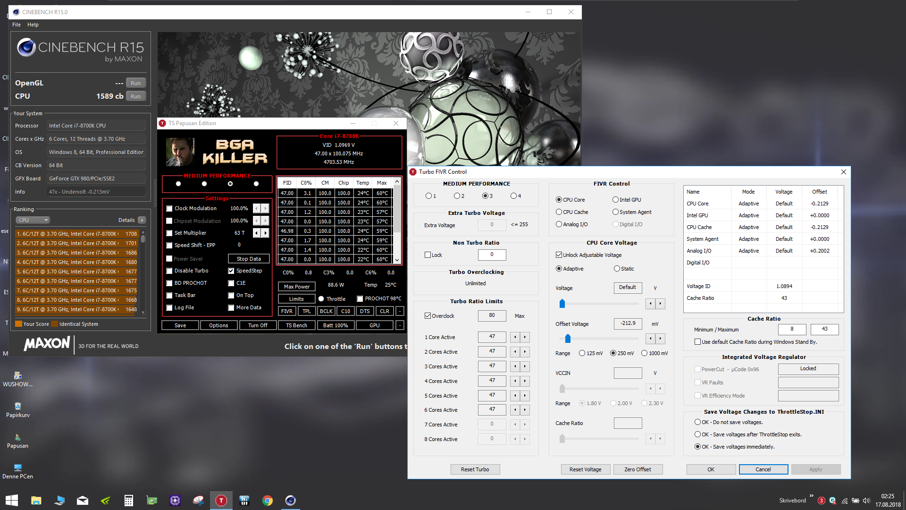Open the Help menu in Cinebench
The height and width of the screenshot is (510, 906).
tap(33, 25)
